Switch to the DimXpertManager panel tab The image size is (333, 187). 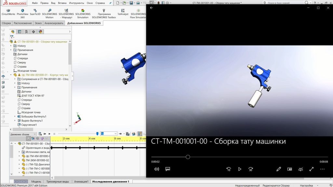pyautogui.click(x=33, y=31)
